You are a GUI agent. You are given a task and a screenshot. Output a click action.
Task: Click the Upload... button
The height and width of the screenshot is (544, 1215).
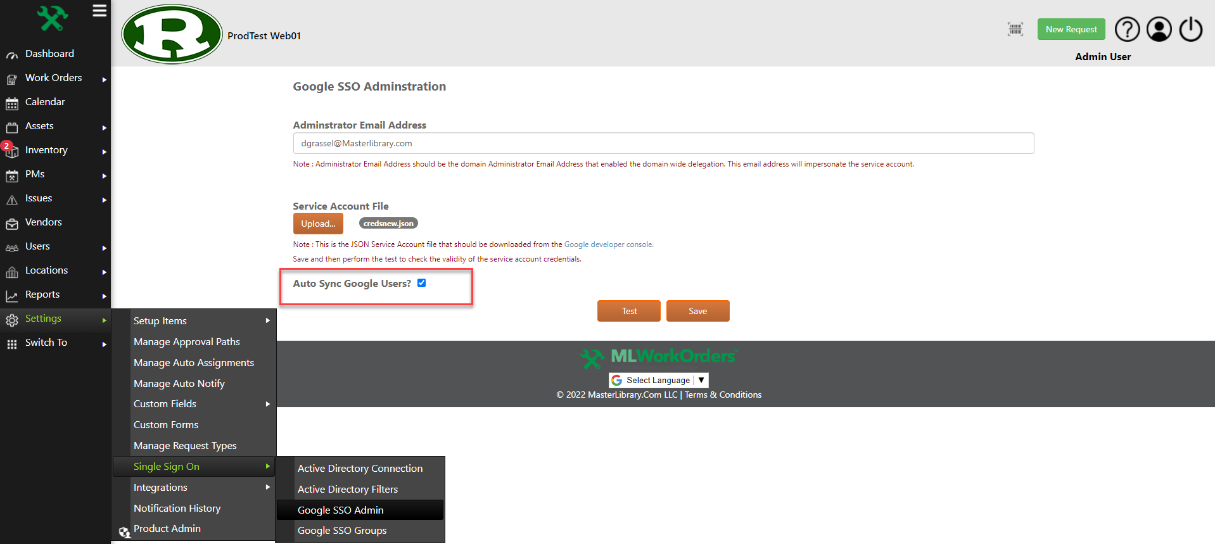318,224
